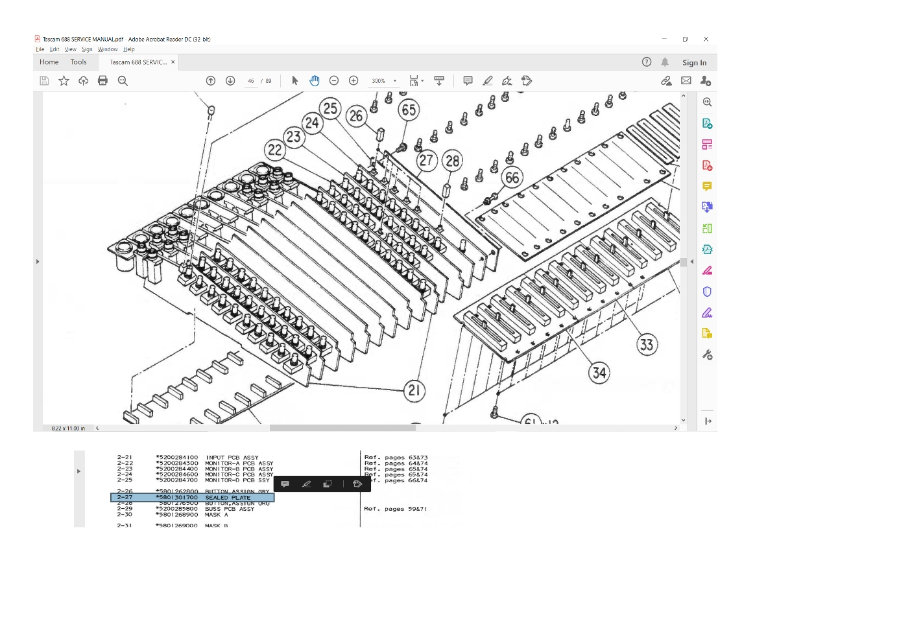
Task: Bookmark the file with the star icon
Action: pyautogui.click(x=64, y=81)
